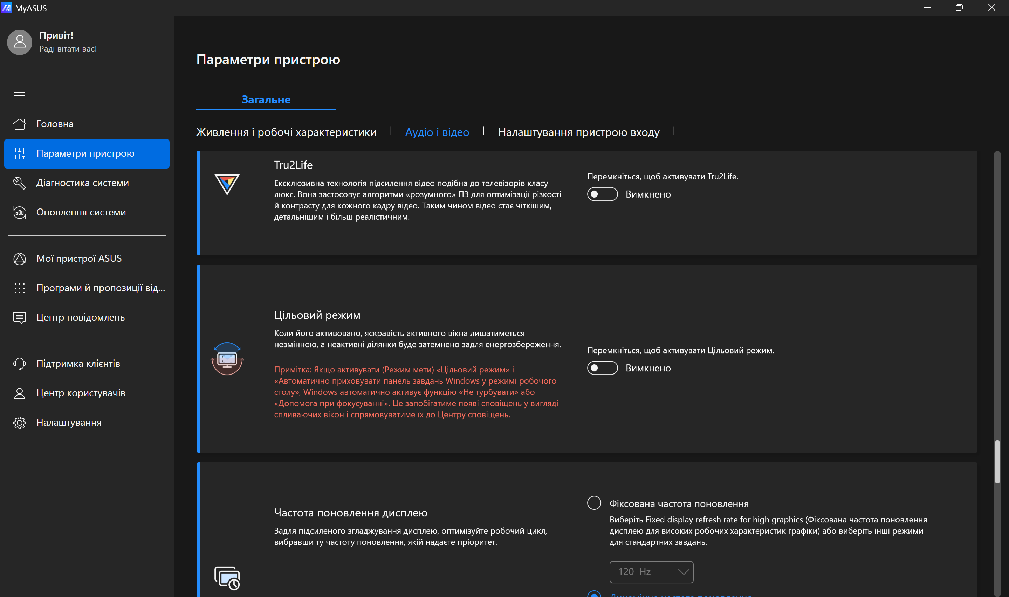Screen dimensions: 1009x597
Task: Open Програми й пропозиції sidebar item
Action: [x=101, y=288]
